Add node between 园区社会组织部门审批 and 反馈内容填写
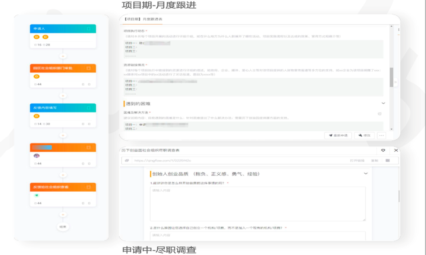The height and width of the screenshot is (255, 426). tap(63, 96)
